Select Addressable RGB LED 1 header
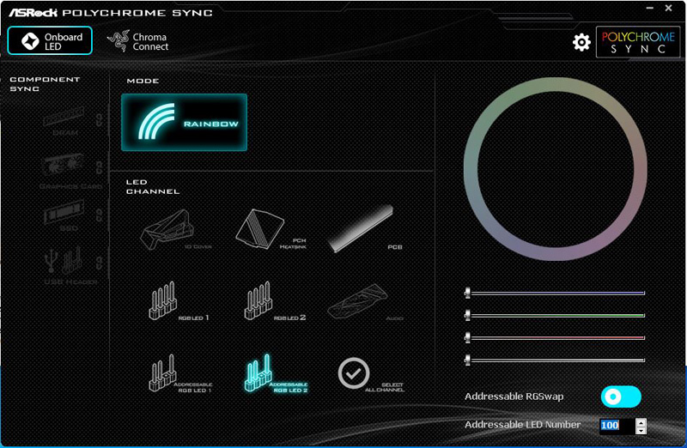Viewport: 687px width, 448px height. tap(162, 372)
